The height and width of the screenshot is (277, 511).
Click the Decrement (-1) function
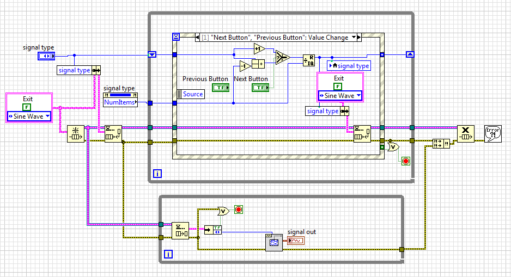[245, 66]
